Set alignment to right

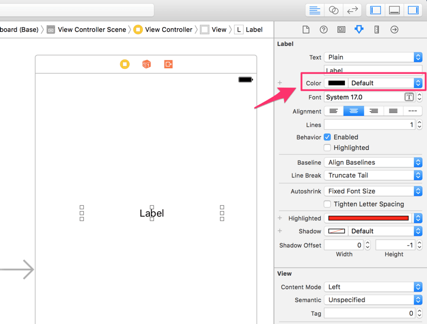(x=374, y=111)
